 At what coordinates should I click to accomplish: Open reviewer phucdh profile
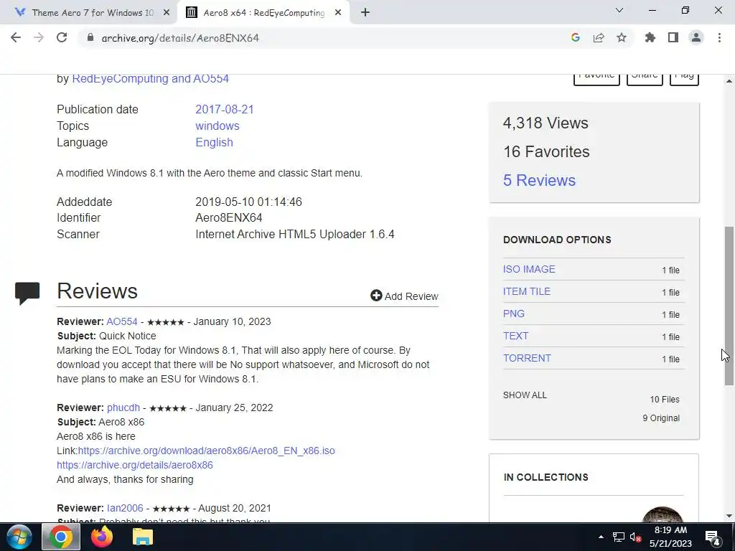pyautogui.click(x=123, y=408)
